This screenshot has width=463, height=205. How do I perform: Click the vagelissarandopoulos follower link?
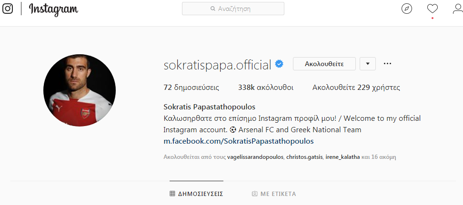[x=255, y=157]
